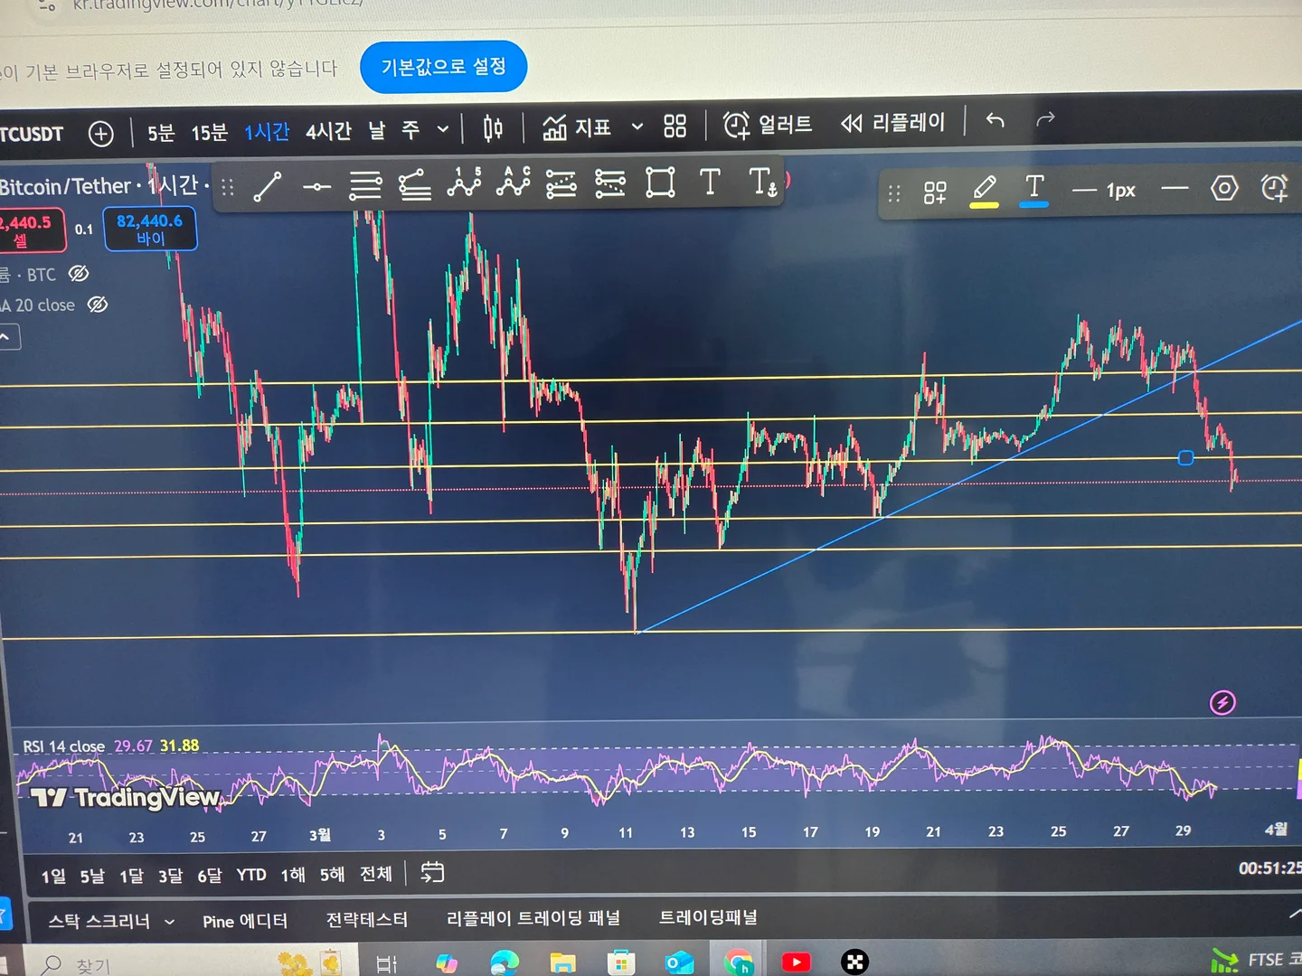Open Google Chrome from the taskbar

click(738, 962)
